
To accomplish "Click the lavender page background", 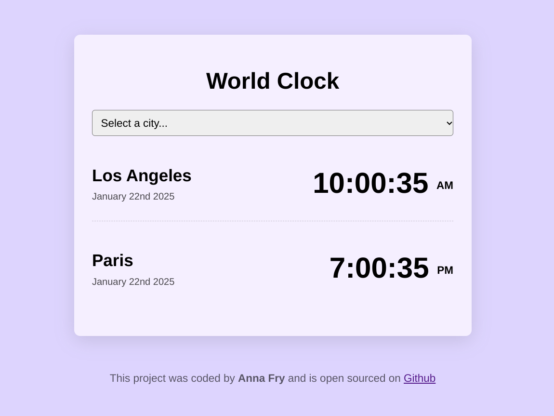I will [34, 207].
